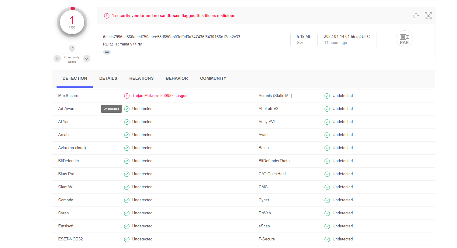Click the community score question mark icon

pyautogui.click(x=72, y=48)
